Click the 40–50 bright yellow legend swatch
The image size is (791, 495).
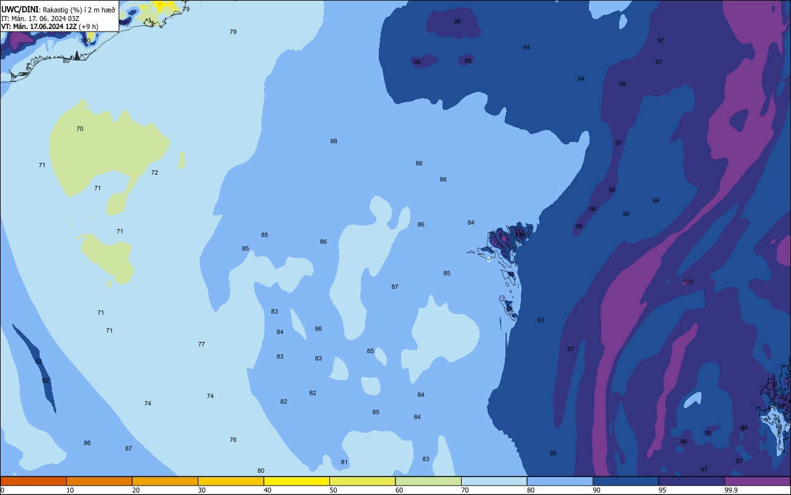coord(297,481)
